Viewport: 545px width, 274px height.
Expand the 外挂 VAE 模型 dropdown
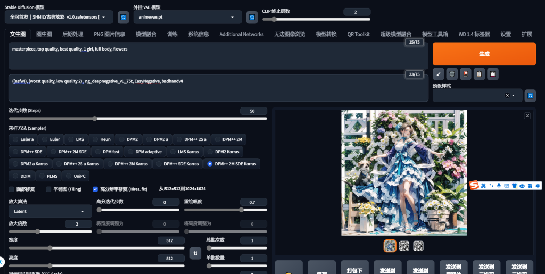187,18
